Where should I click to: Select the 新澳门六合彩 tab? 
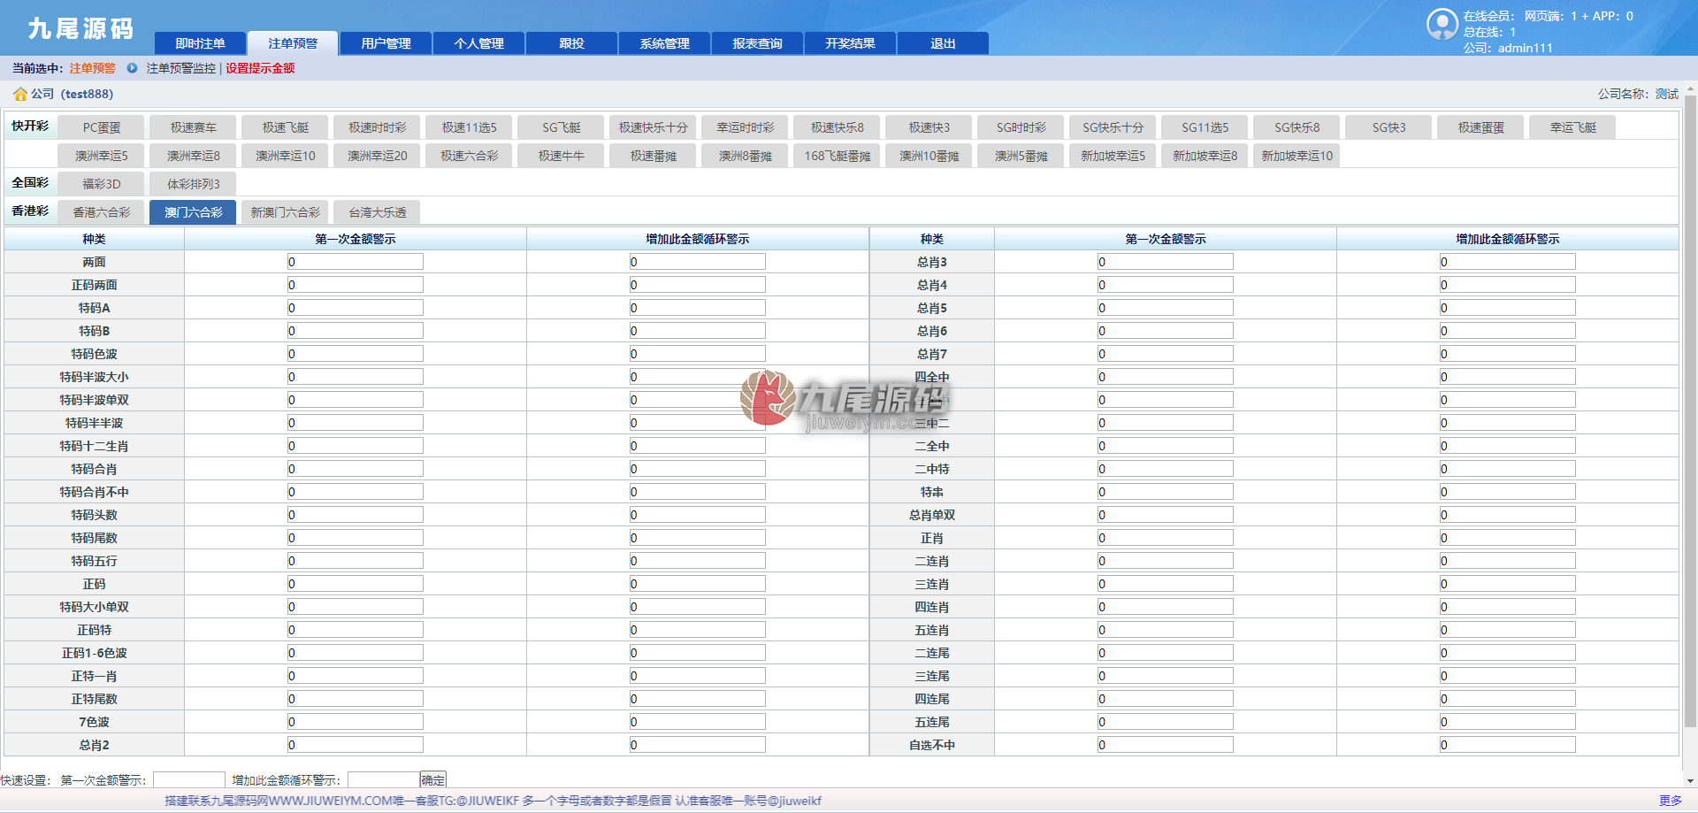tap(286, 212)
